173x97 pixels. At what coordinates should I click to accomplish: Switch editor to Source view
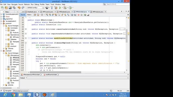click(23, 15)
